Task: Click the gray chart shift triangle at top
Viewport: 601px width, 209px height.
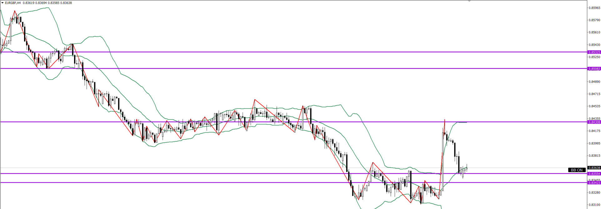Action: 469,1
